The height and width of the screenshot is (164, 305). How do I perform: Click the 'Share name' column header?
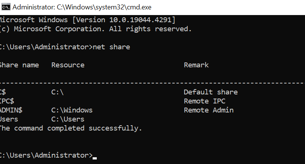[19, 65]
